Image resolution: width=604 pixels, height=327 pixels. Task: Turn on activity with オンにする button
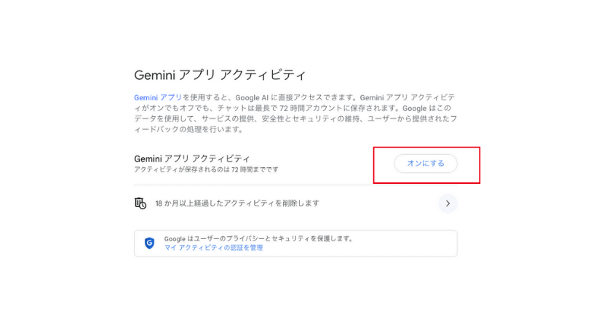[426, 163]
